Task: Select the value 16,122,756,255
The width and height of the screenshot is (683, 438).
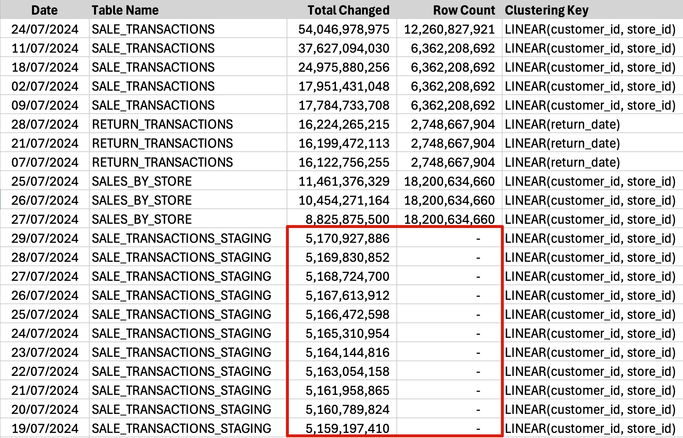Action: tap(342, 162)
